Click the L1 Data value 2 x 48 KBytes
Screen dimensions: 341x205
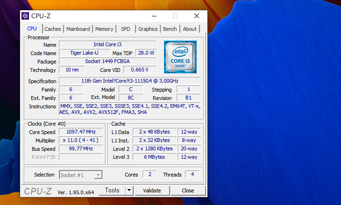[x=155, y=132]
